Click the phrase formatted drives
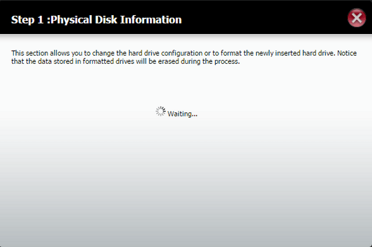Viewport: 372px width, 247px height. [108, 61]
